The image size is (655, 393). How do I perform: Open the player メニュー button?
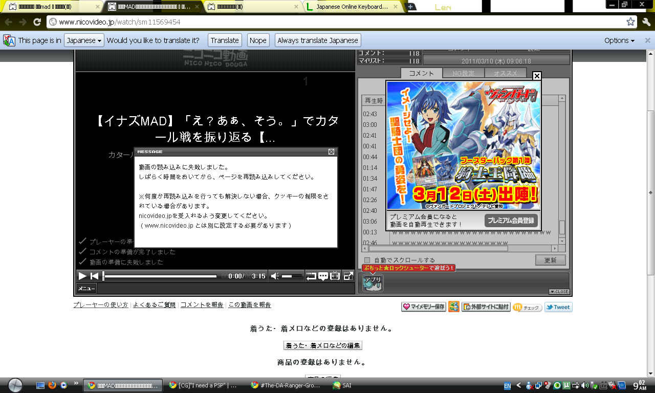[x=86, y=289]
